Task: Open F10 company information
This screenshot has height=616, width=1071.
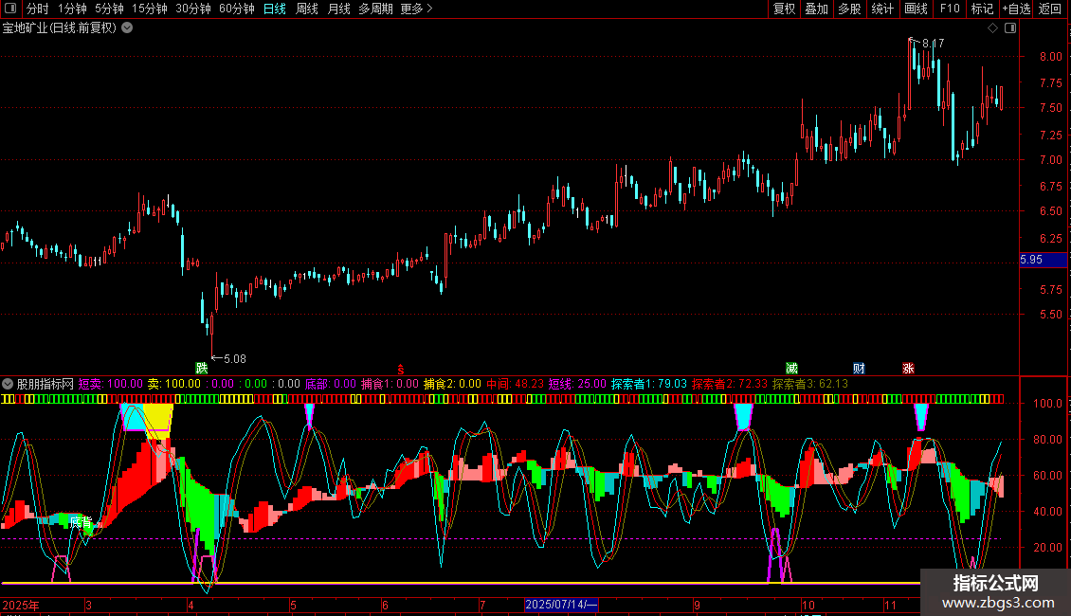Action: pos(949,9)
